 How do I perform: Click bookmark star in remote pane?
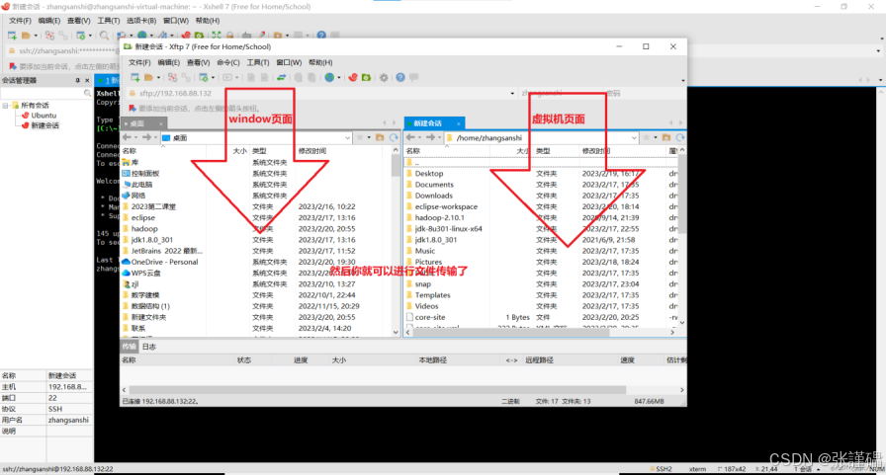click(x=647, y=137)
